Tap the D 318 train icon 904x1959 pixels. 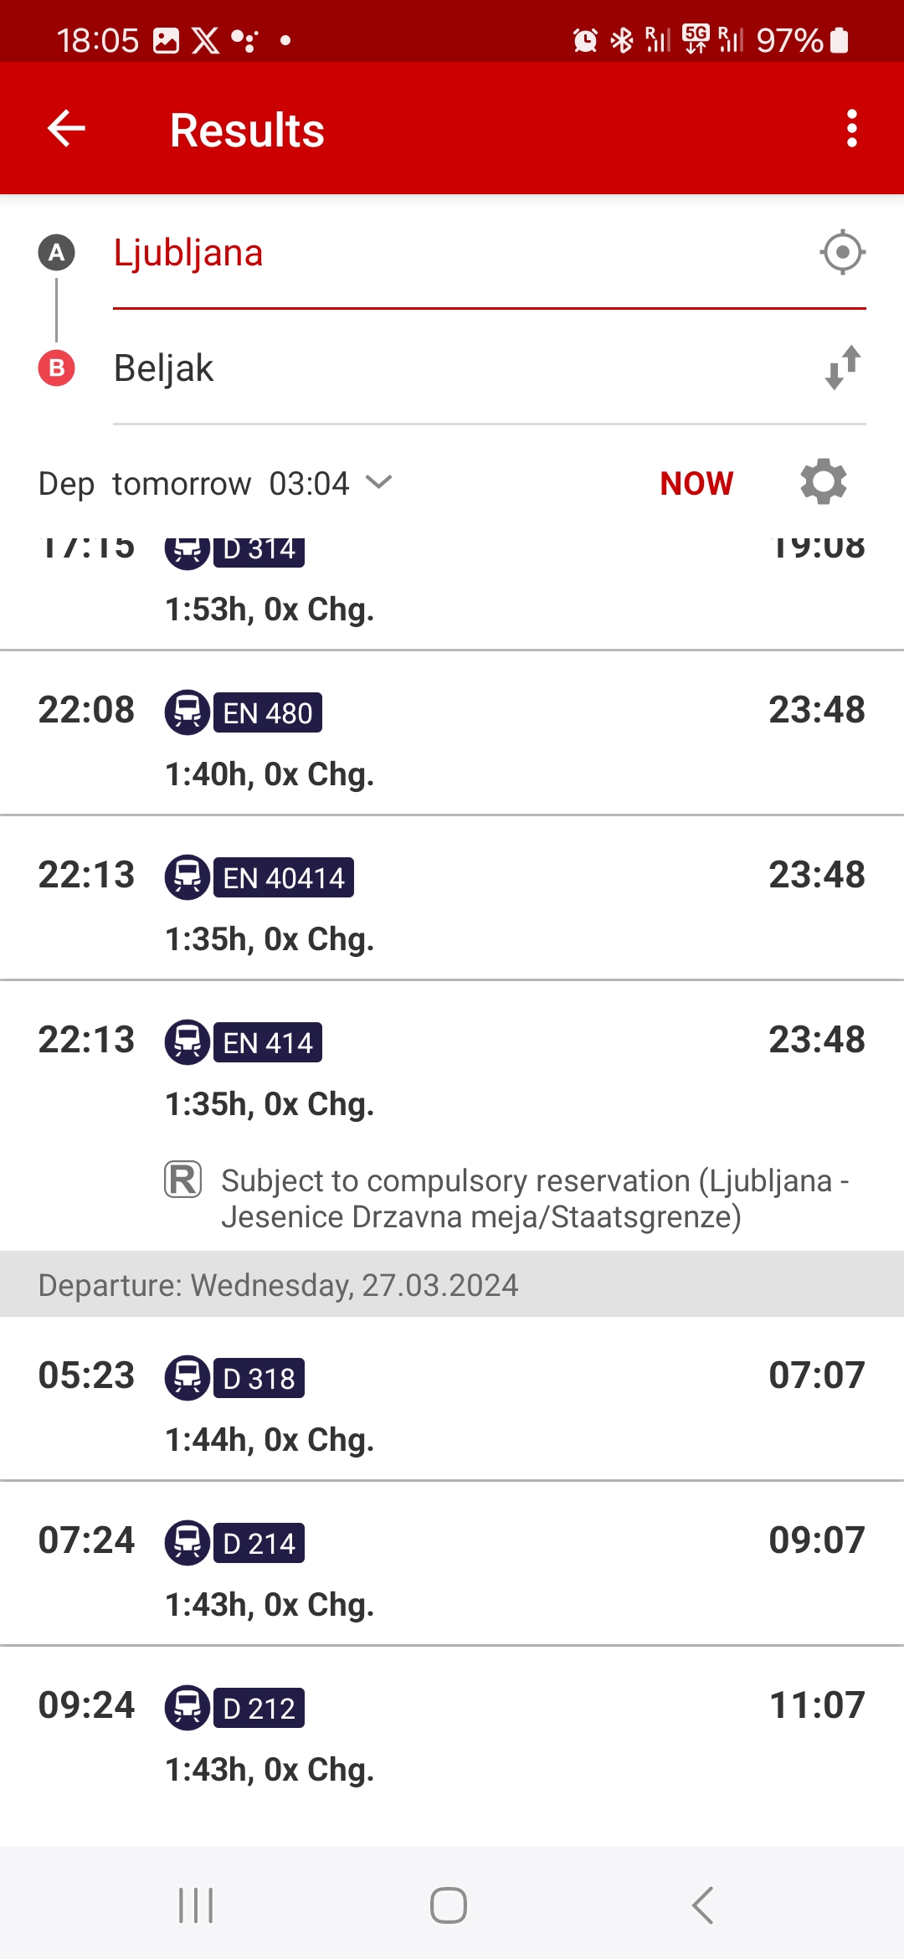187,1377
